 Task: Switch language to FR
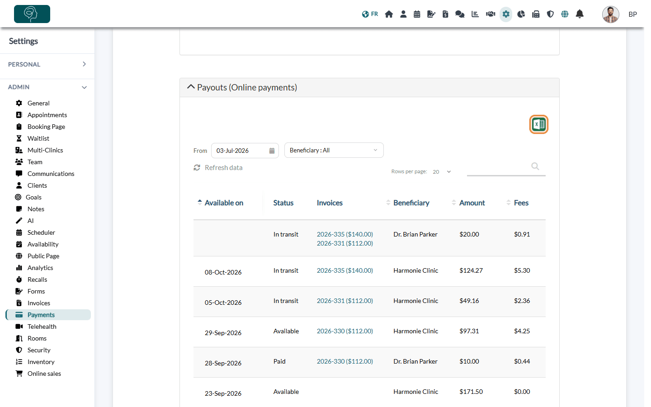(370, 14)
